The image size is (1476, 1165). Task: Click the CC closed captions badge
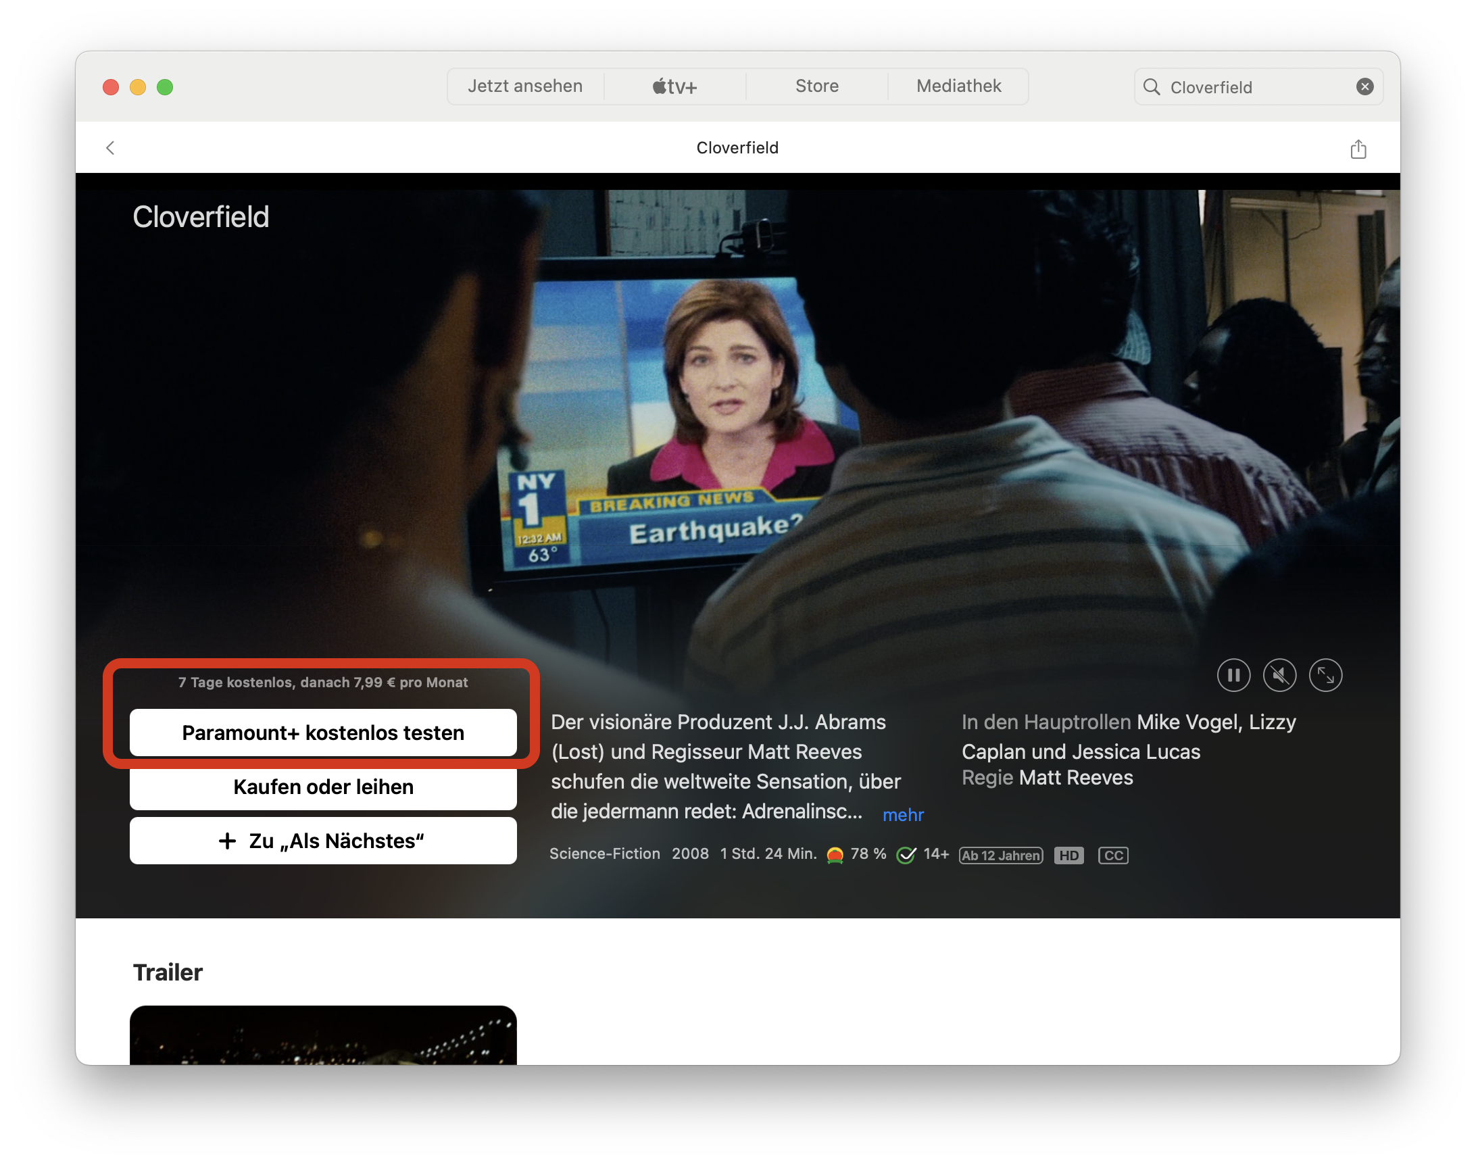(1112, 856)
